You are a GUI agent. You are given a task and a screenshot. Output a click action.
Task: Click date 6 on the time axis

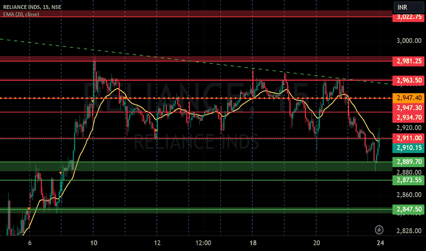tap(30, 243)
